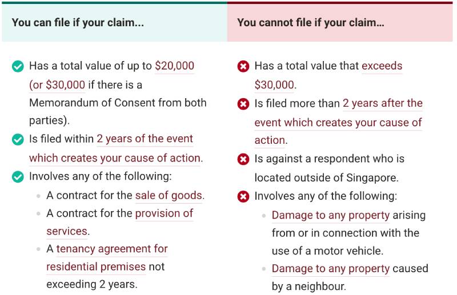Follow '2 years of the event' link
This screenshot has height=295, width=457.
145,139
